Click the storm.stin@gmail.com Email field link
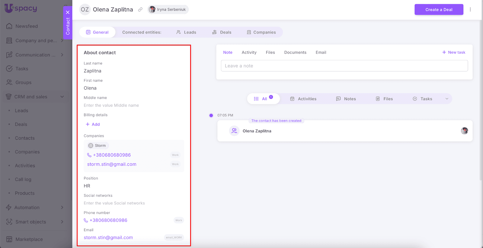This screenshot has width=483, height=248. click(x=108, y=237)
